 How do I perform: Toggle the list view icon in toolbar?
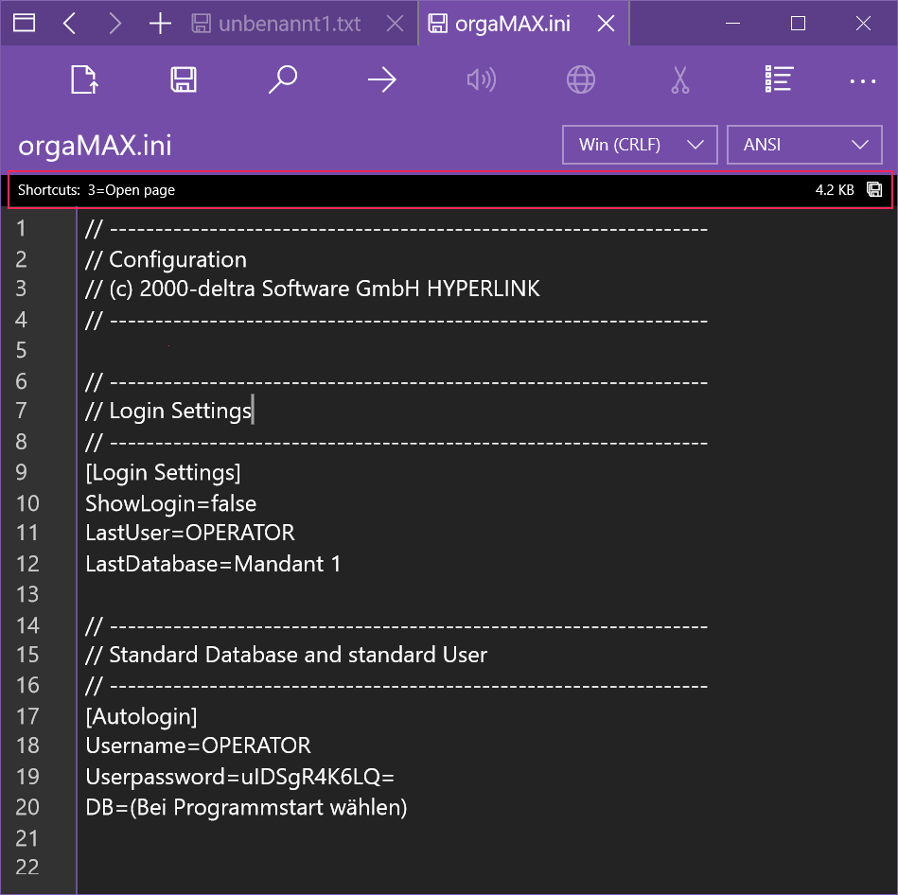779,79
